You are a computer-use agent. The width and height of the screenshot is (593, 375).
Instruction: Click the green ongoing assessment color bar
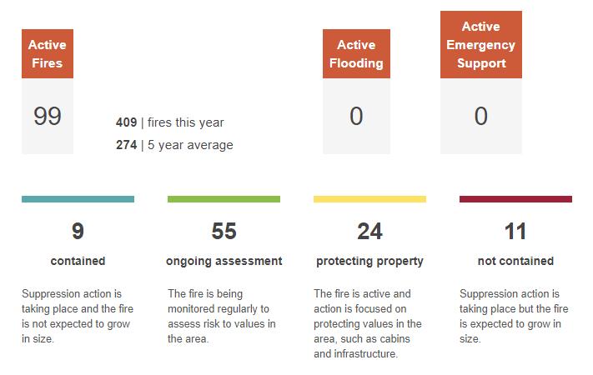pos(224,199)
